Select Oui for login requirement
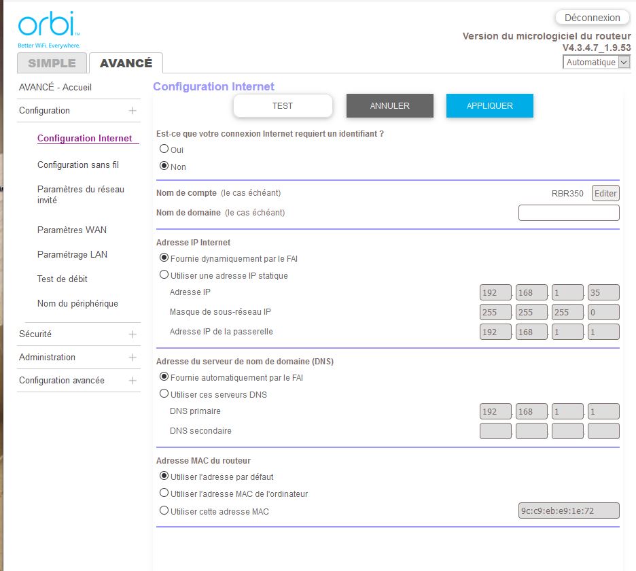This screenshot has width=636, height=571. (x=164, y=149)
